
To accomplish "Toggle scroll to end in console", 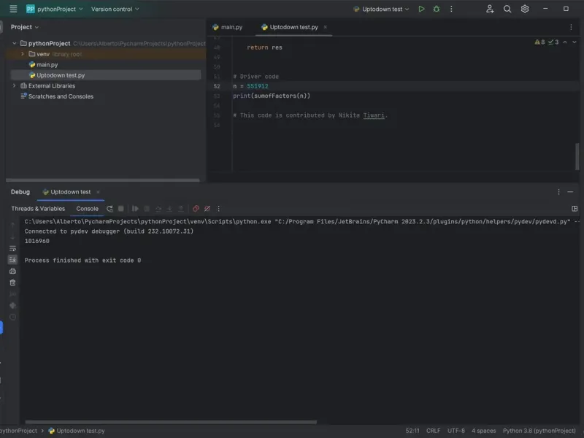I will click(12, 259).
